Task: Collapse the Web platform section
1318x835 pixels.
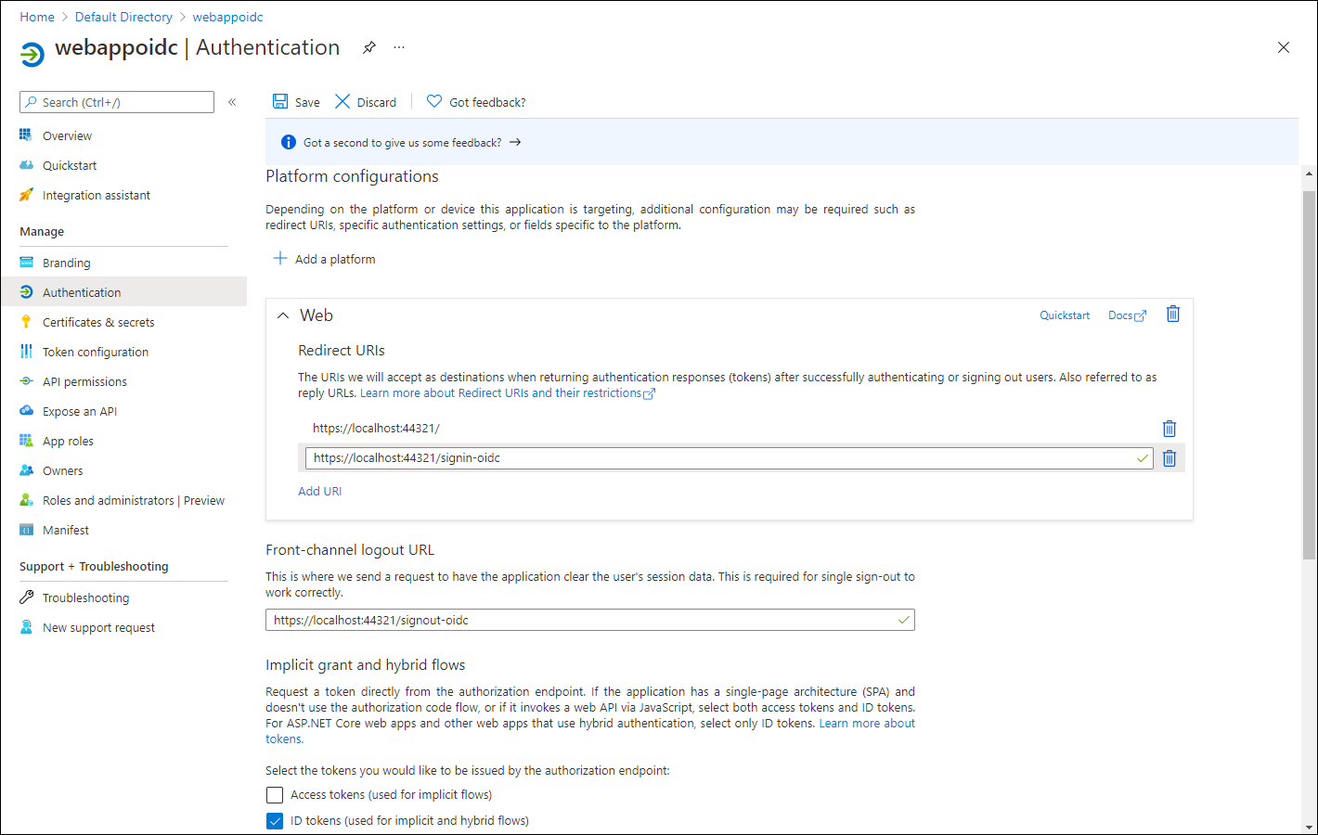Action: (x=283, y=315)
